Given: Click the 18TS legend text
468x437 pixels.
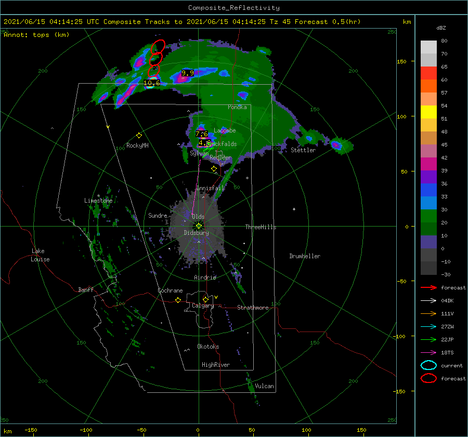Looking at the screenshot, I should click(x=447, y=353).
